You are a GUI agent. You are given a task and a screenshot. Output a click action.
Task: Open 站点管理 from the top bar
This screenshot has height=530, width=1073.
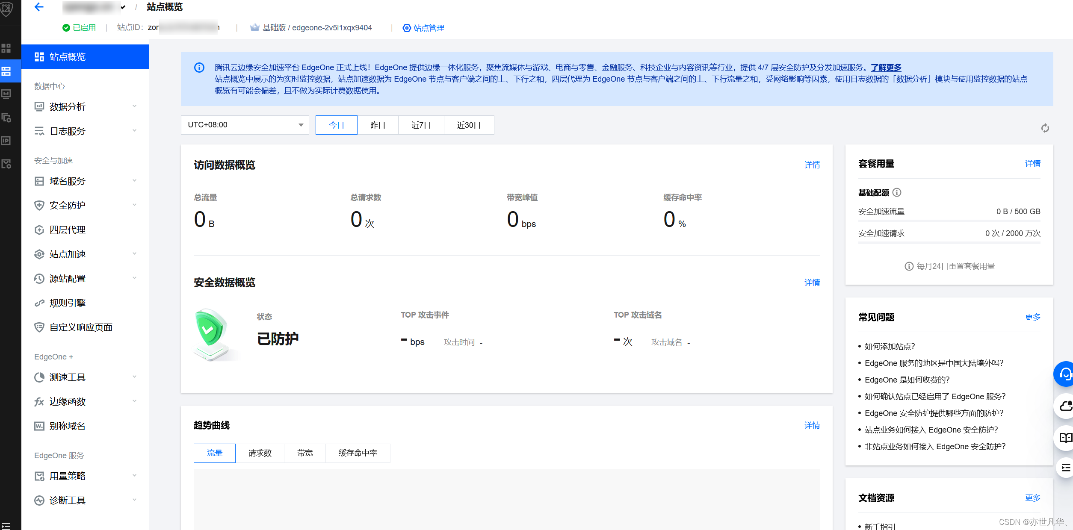(427, 28)
